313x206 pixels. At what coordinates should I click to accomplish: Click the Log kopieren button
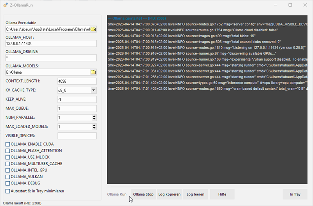point(169,194)
